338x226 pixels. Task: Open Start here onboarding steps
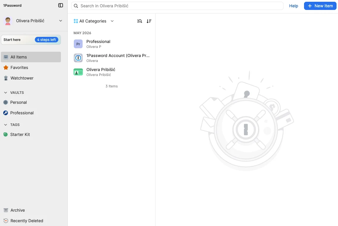[x=31, y=40]
